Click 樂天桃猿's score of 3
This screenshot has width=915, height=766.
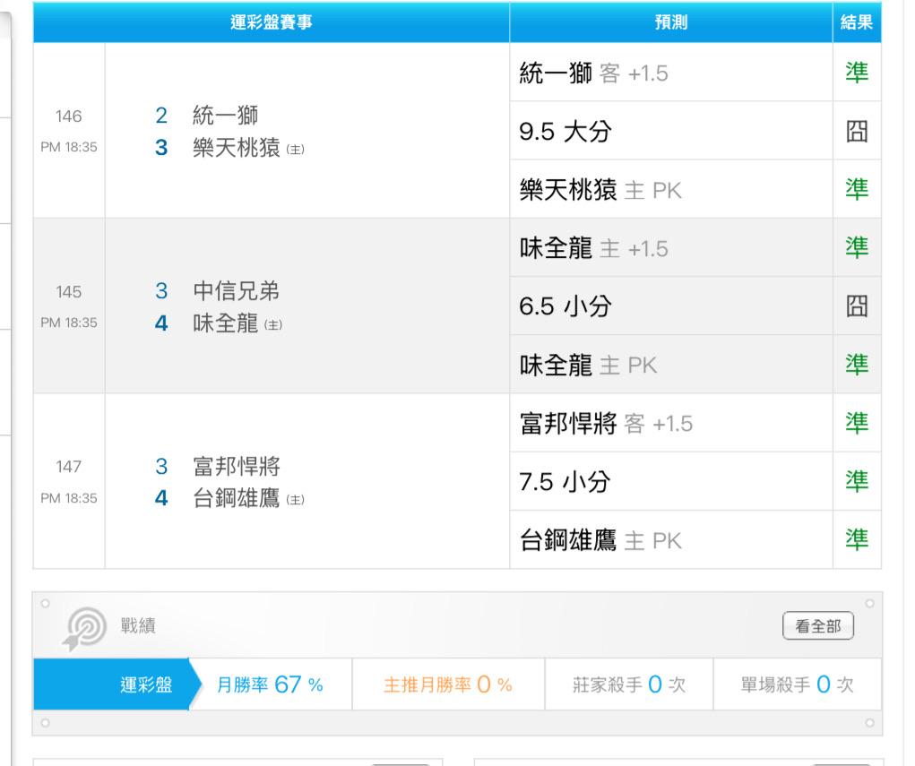tap(161, 148)
